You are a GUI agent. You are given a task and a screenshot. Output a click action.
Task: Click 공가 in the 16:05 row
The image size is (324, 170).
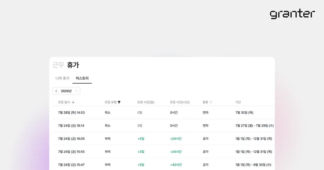(205, 139)
